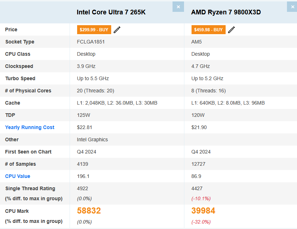Click the $21.90 running cost value
The height and width of the screenshot is (229, 297).
coord(199,127)
